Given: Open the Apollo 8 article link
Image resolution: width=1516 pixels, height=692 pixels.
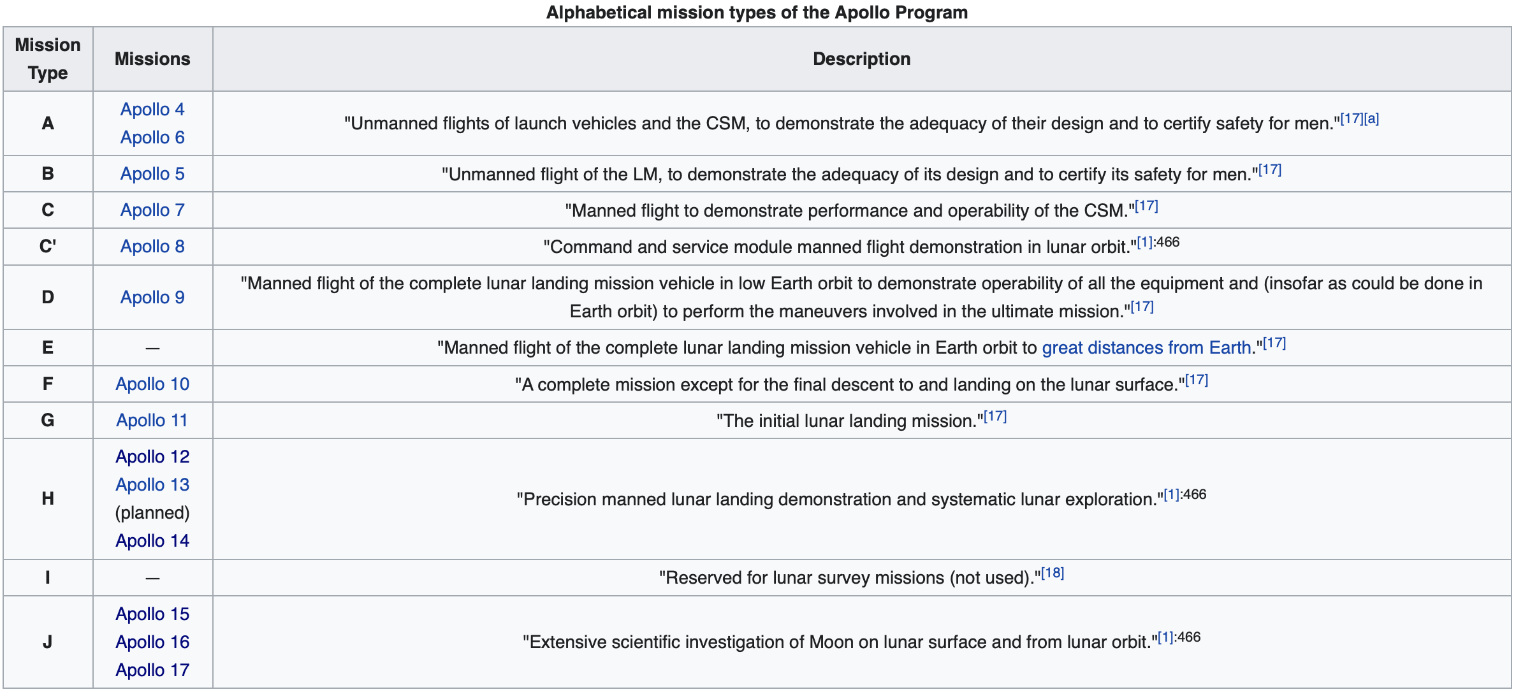Looking at the screenshot, I should pyautogui.click(x=152, y=247).
